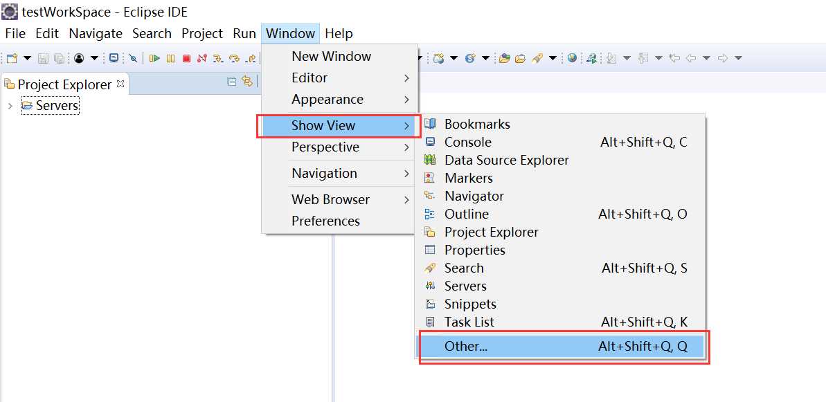The height and width of the screenshot is (402, 826).
Task: Click the Back navigation arrow icon
Action: click(x=690, y=58)
